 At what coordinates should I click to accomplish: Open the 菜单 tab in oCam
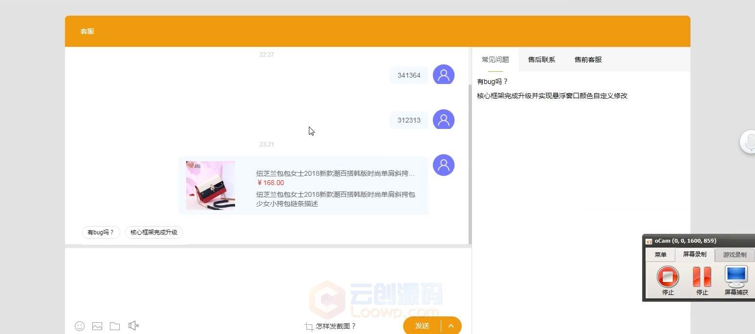point(661,255)
